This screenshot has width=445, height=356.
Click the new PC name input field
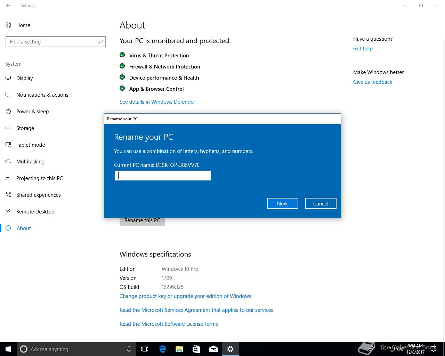pyautogui.click(x=163, y=176)
